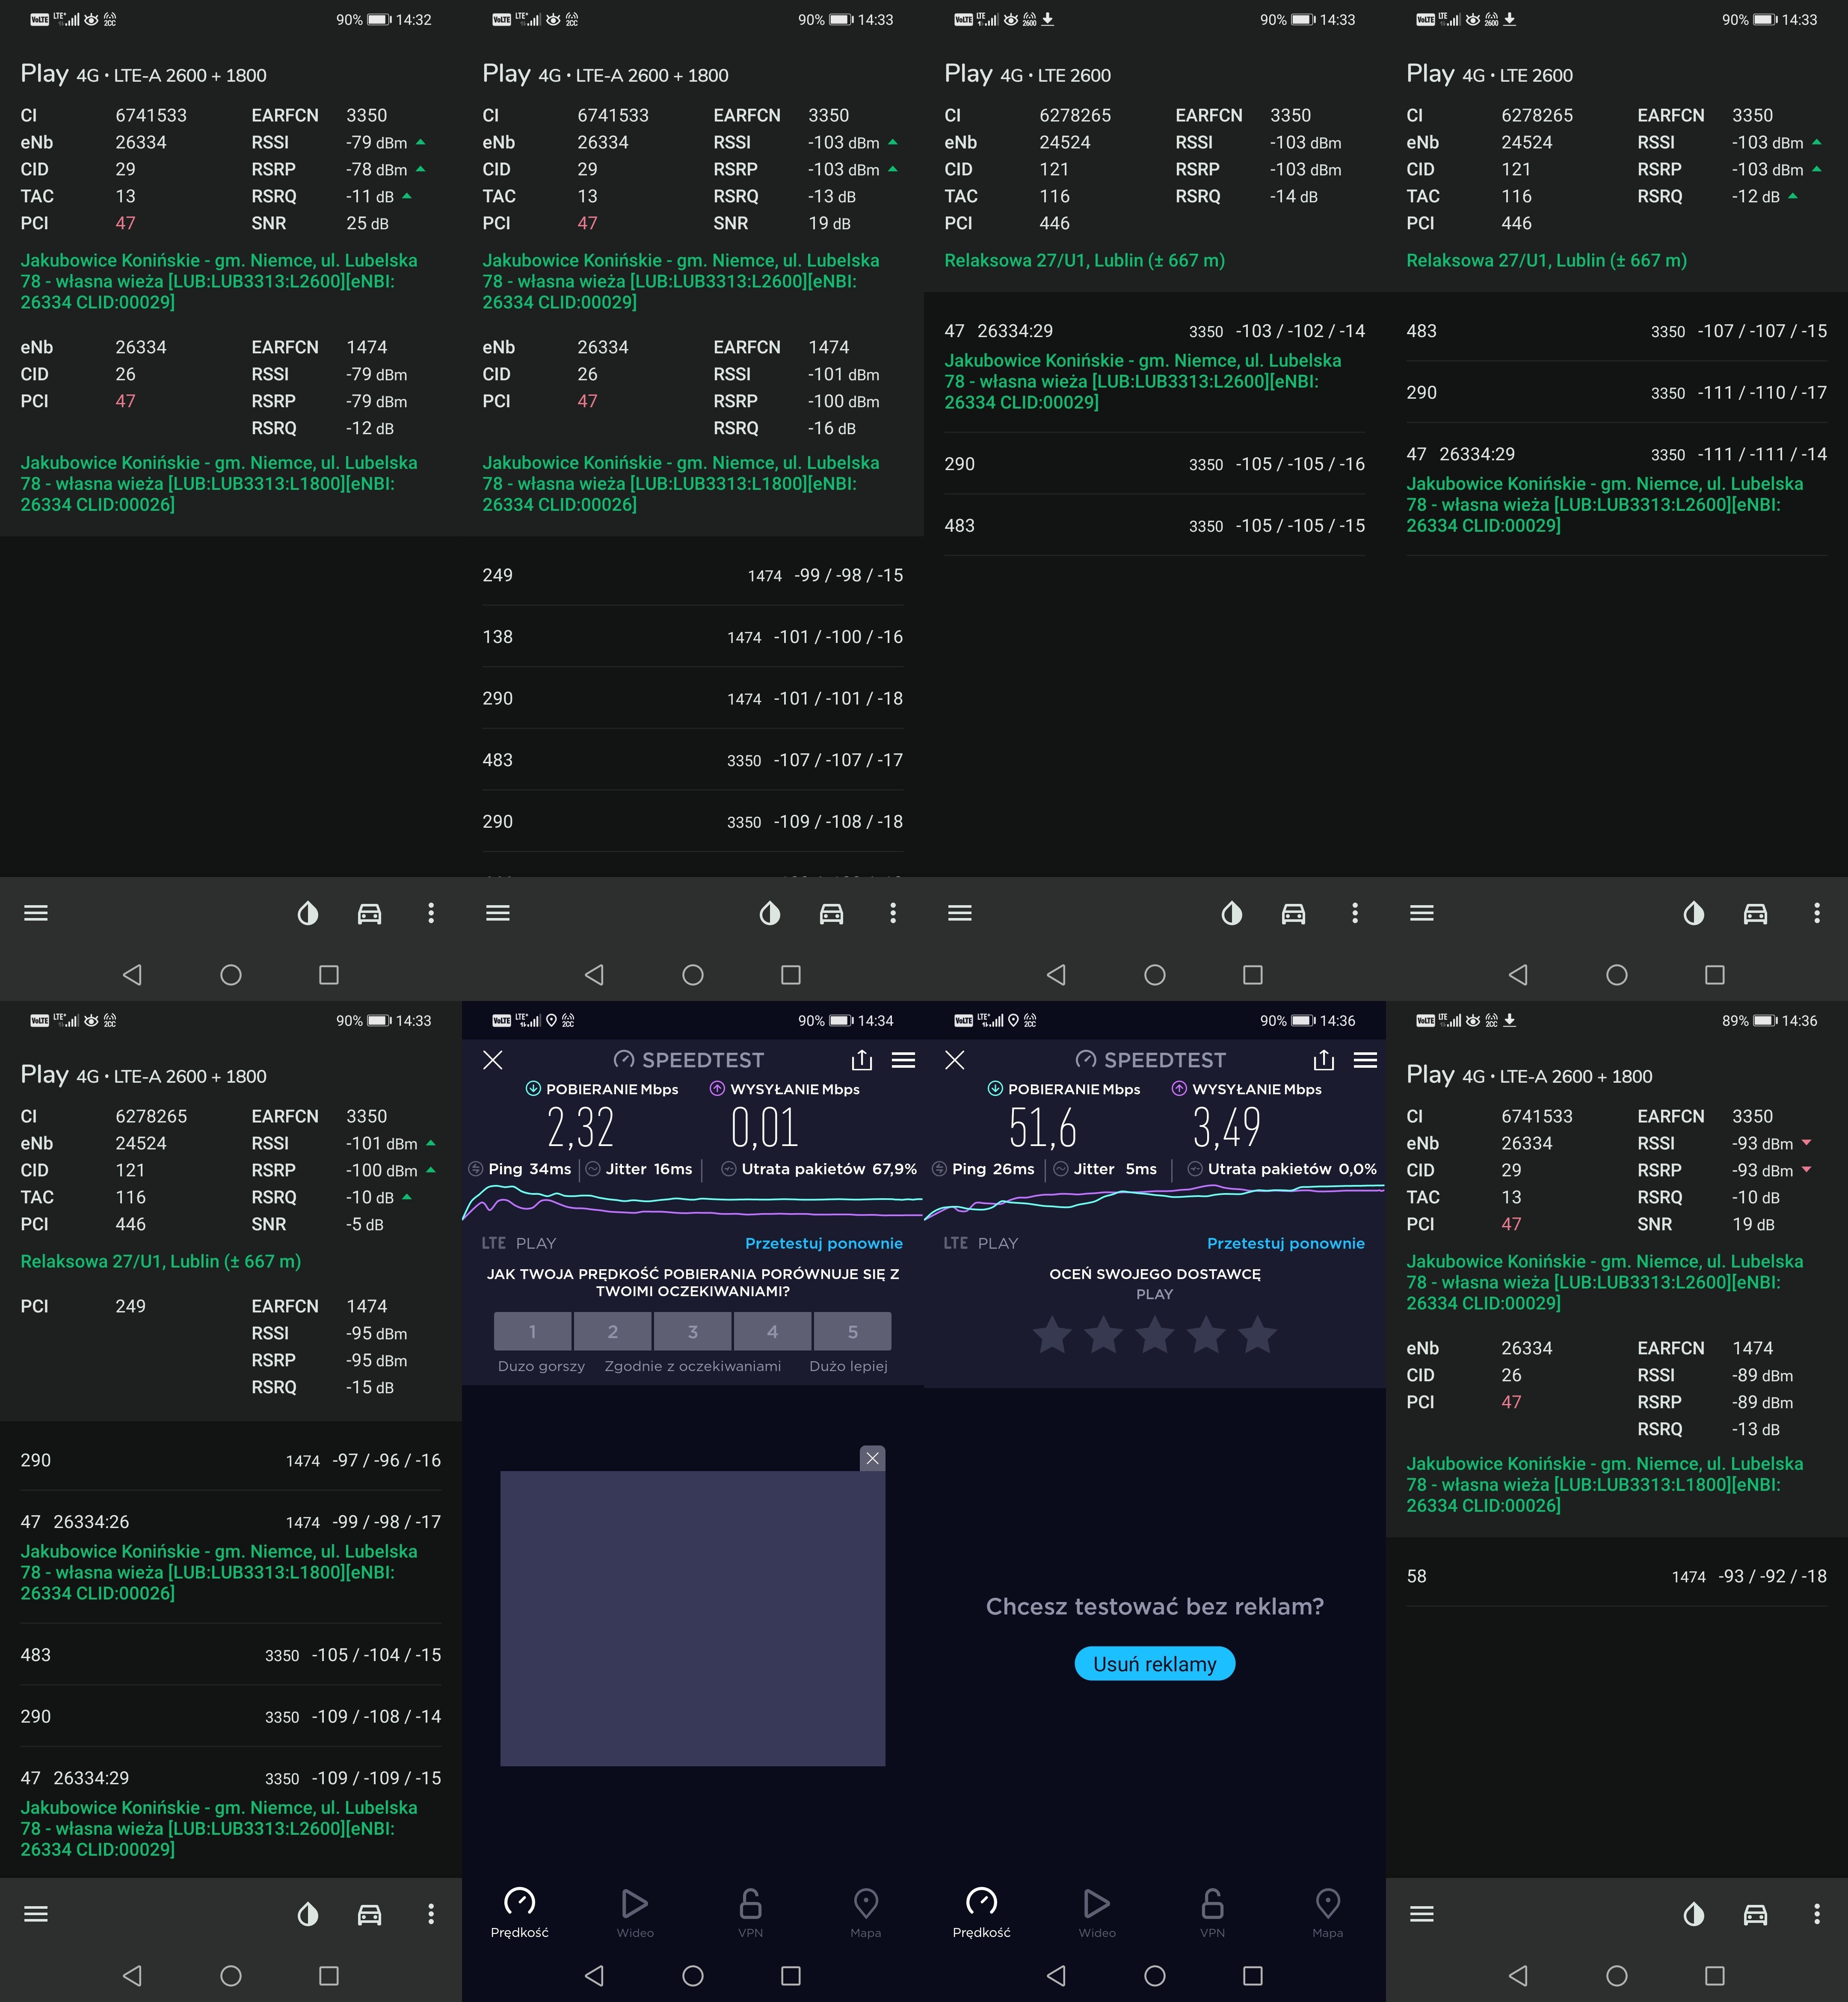Toggle theme icon on LTE 2600 screen with RSRQ -12 dB
Image resolution: width=1848 pixels, height=2002 pixels.
(1694, 913)
